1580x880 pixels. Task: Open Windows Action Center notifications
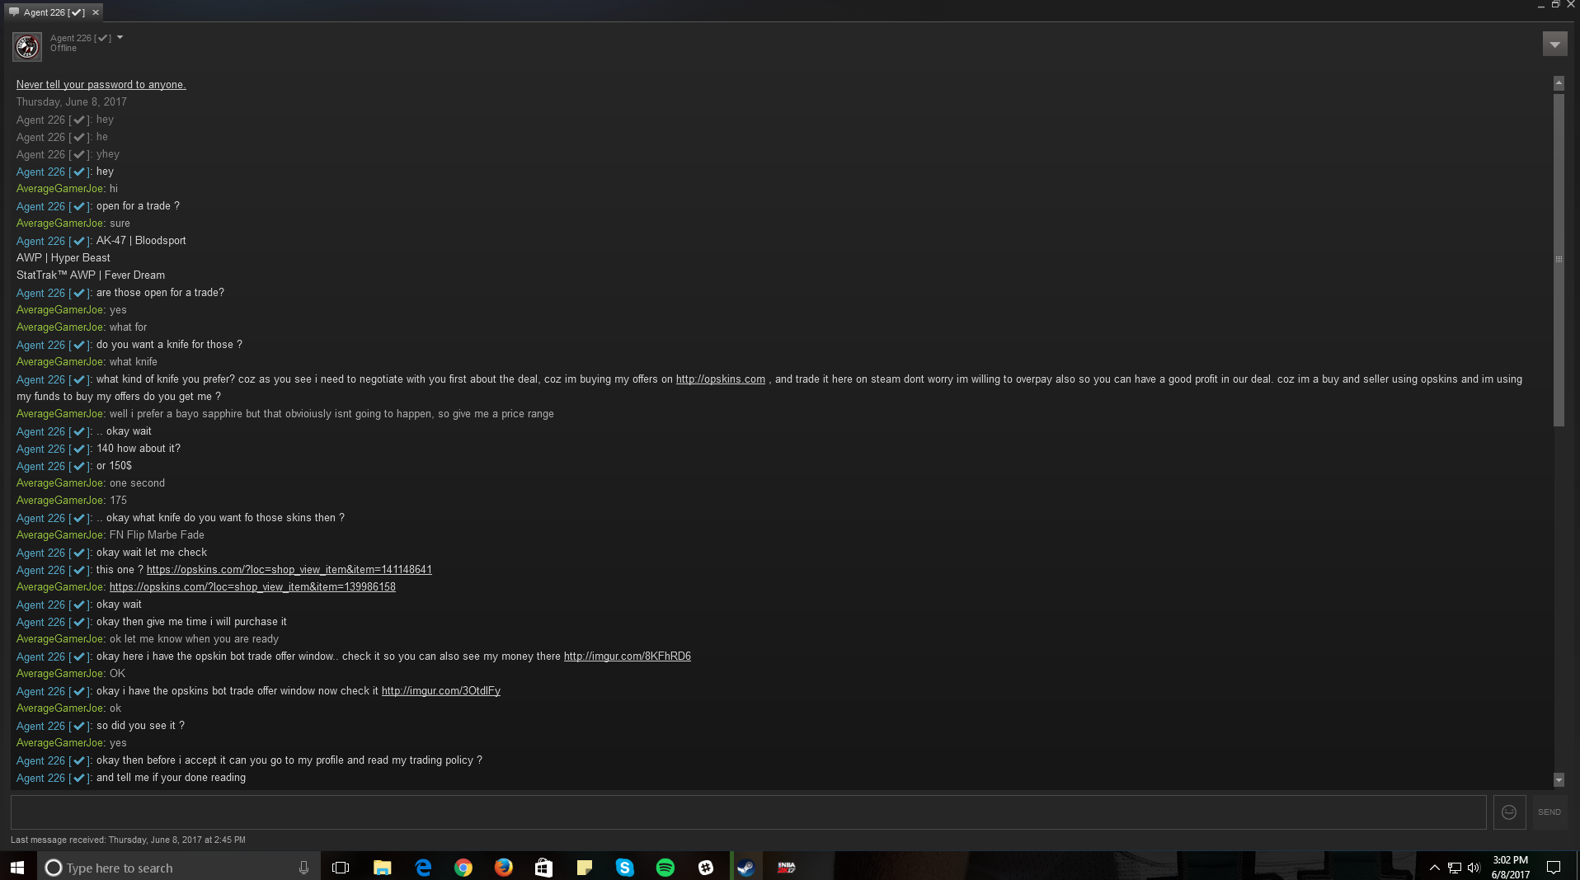1554,867
